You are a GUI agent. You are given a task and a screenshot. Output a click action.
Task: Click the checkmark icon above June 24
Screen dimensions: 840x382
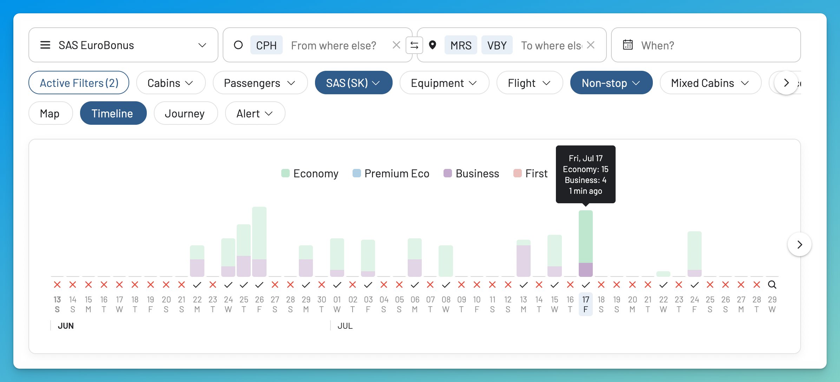tap(228, 285)
